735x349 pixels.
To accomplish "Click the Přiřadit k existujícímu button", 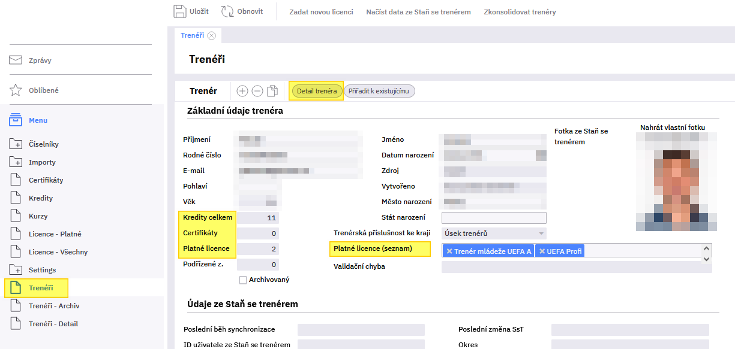I will [x=379, y=91].
